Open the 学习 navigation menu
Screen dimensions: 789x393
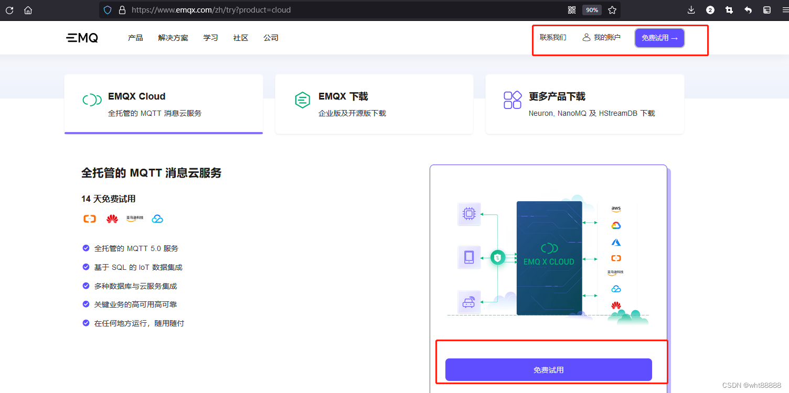coord(210,38)
